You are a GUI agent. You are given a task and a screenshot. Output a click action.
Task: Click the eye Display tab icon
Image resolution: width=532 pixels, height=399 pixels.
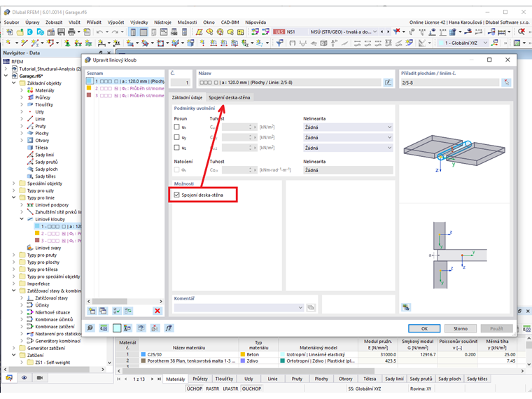(24, 377)
